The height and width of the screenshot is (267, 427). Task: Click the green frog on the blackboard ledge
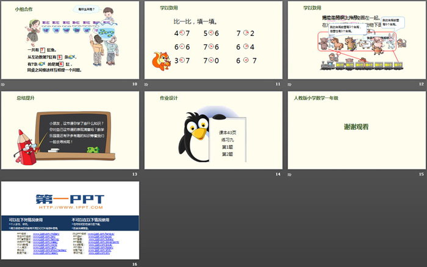point(92,150)
